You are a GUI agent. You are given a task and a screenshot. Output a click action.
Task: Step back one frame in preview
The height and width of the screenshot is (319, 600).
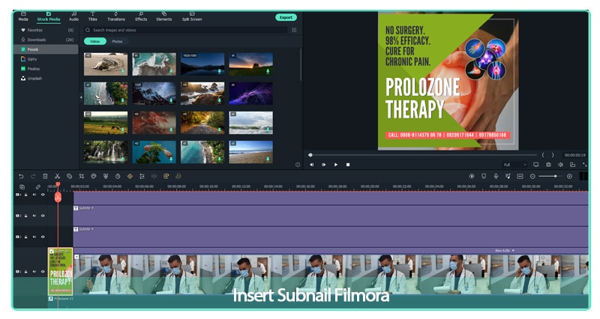point(311,165)
